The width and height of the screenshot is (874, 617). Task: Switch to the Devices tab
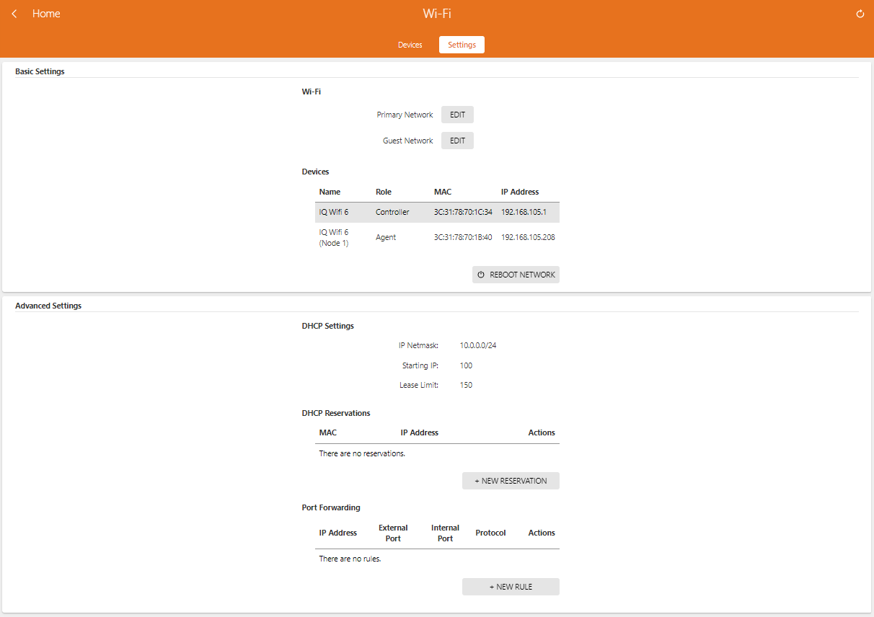coord(410,45)
